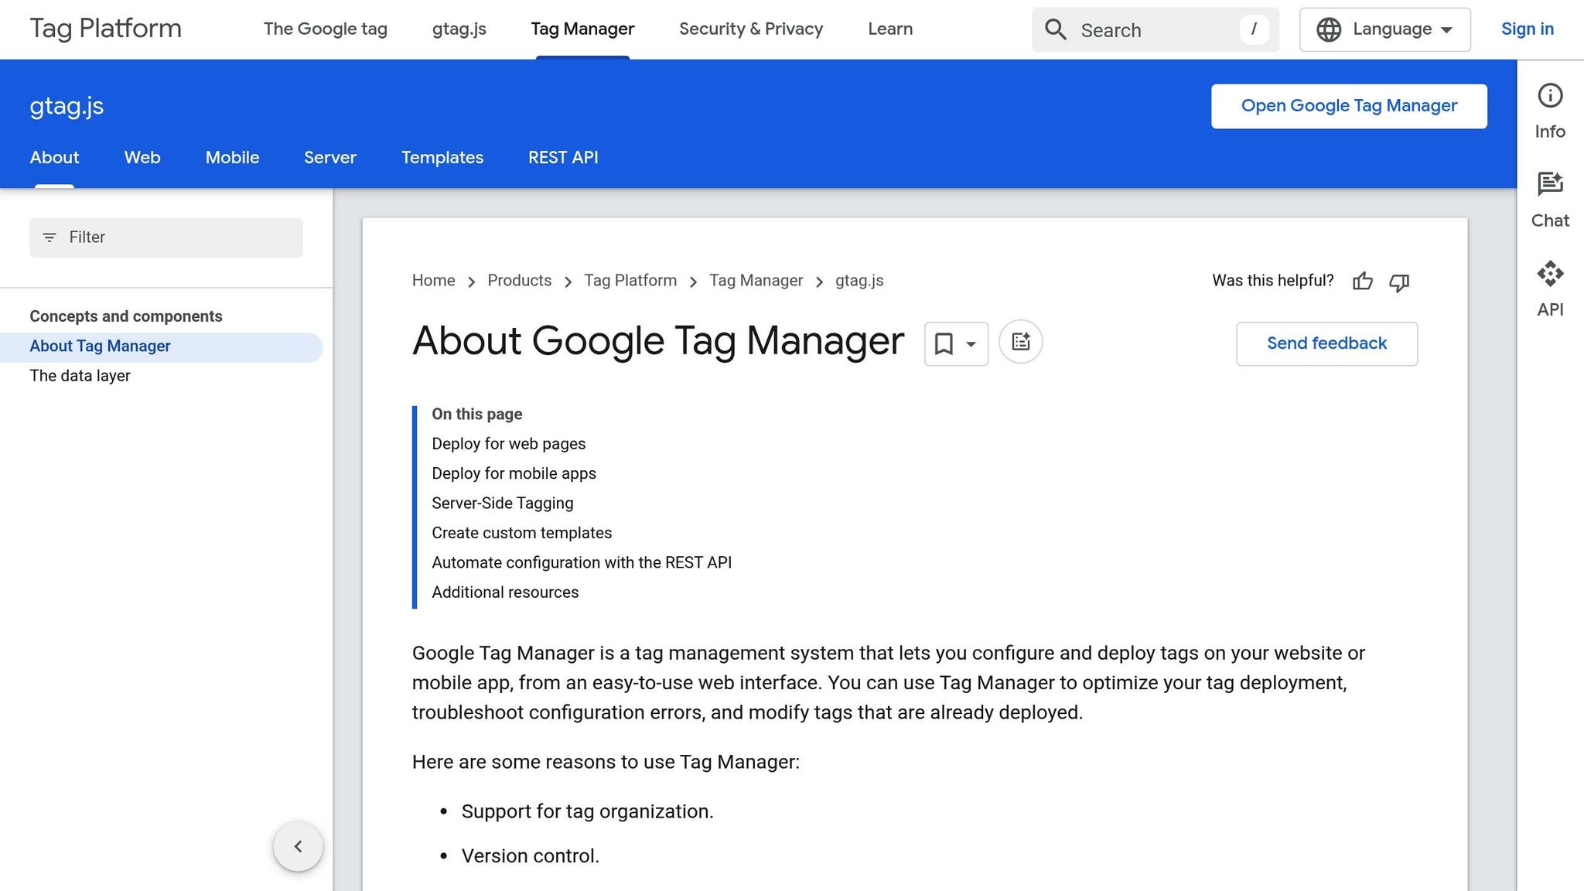Give a thumbs down on 'Was this helpful?'

(1399, 283)
